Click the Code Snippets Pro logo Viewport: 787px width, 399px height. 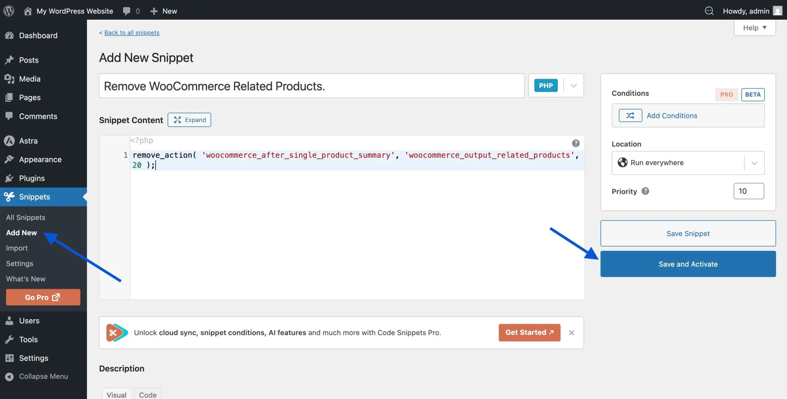117,333
